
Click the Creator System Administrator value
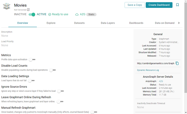coord(169,42)
